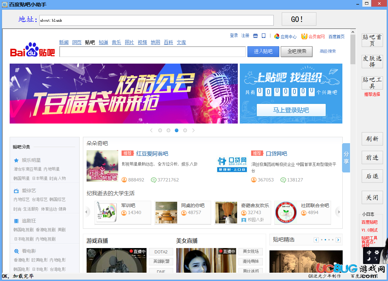Select the active third banner carousel dot
This screenshot has width=388, height=281.
coord(177,131)
